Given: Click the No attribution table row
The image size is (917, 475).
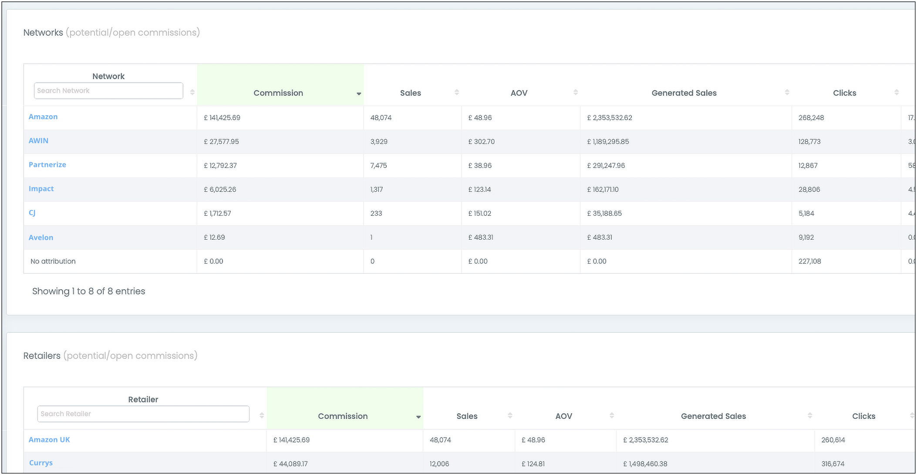Looking at the screenshot, I should (53, 261).
